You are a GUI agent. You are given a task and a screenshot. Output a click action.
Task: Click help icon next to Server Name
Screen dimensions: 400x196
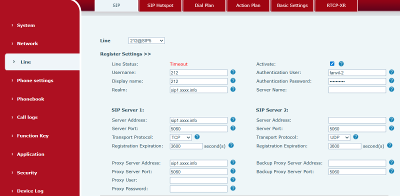tap(391, 89)
